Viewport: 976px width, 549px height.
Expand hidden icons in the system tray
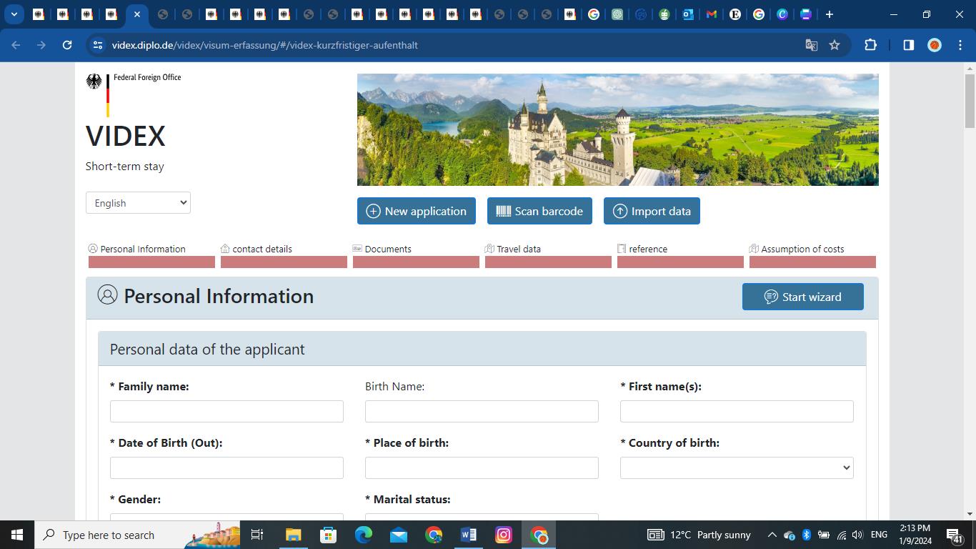(x=772, y=534)
